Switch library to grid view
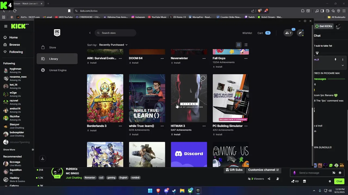This screenshot has width=348, height=195. 239,45
